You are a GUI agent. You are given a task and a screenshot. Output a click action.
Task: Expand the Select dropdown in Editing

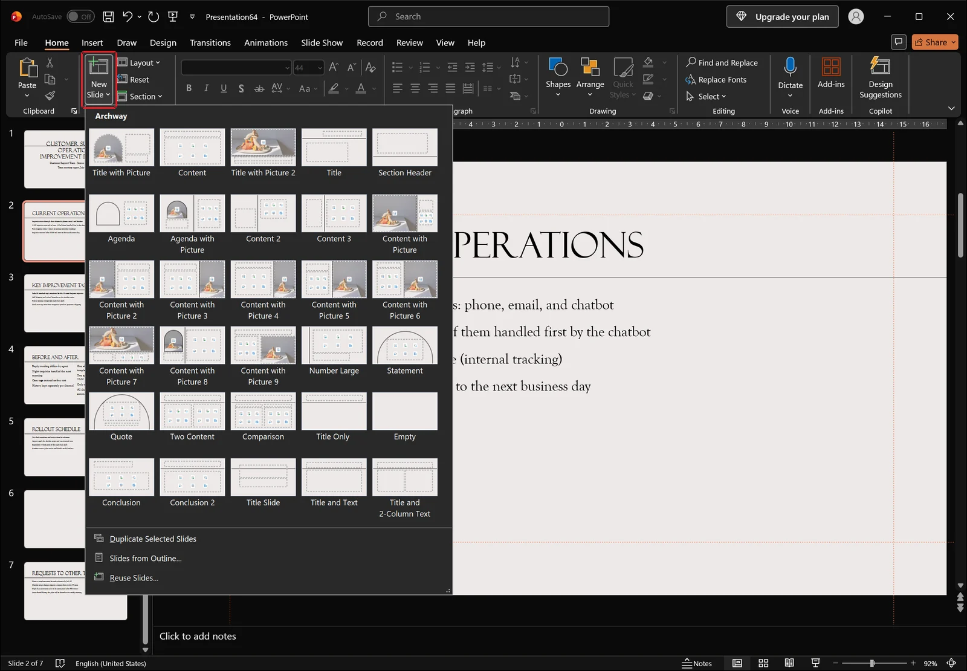coord(706,97)
